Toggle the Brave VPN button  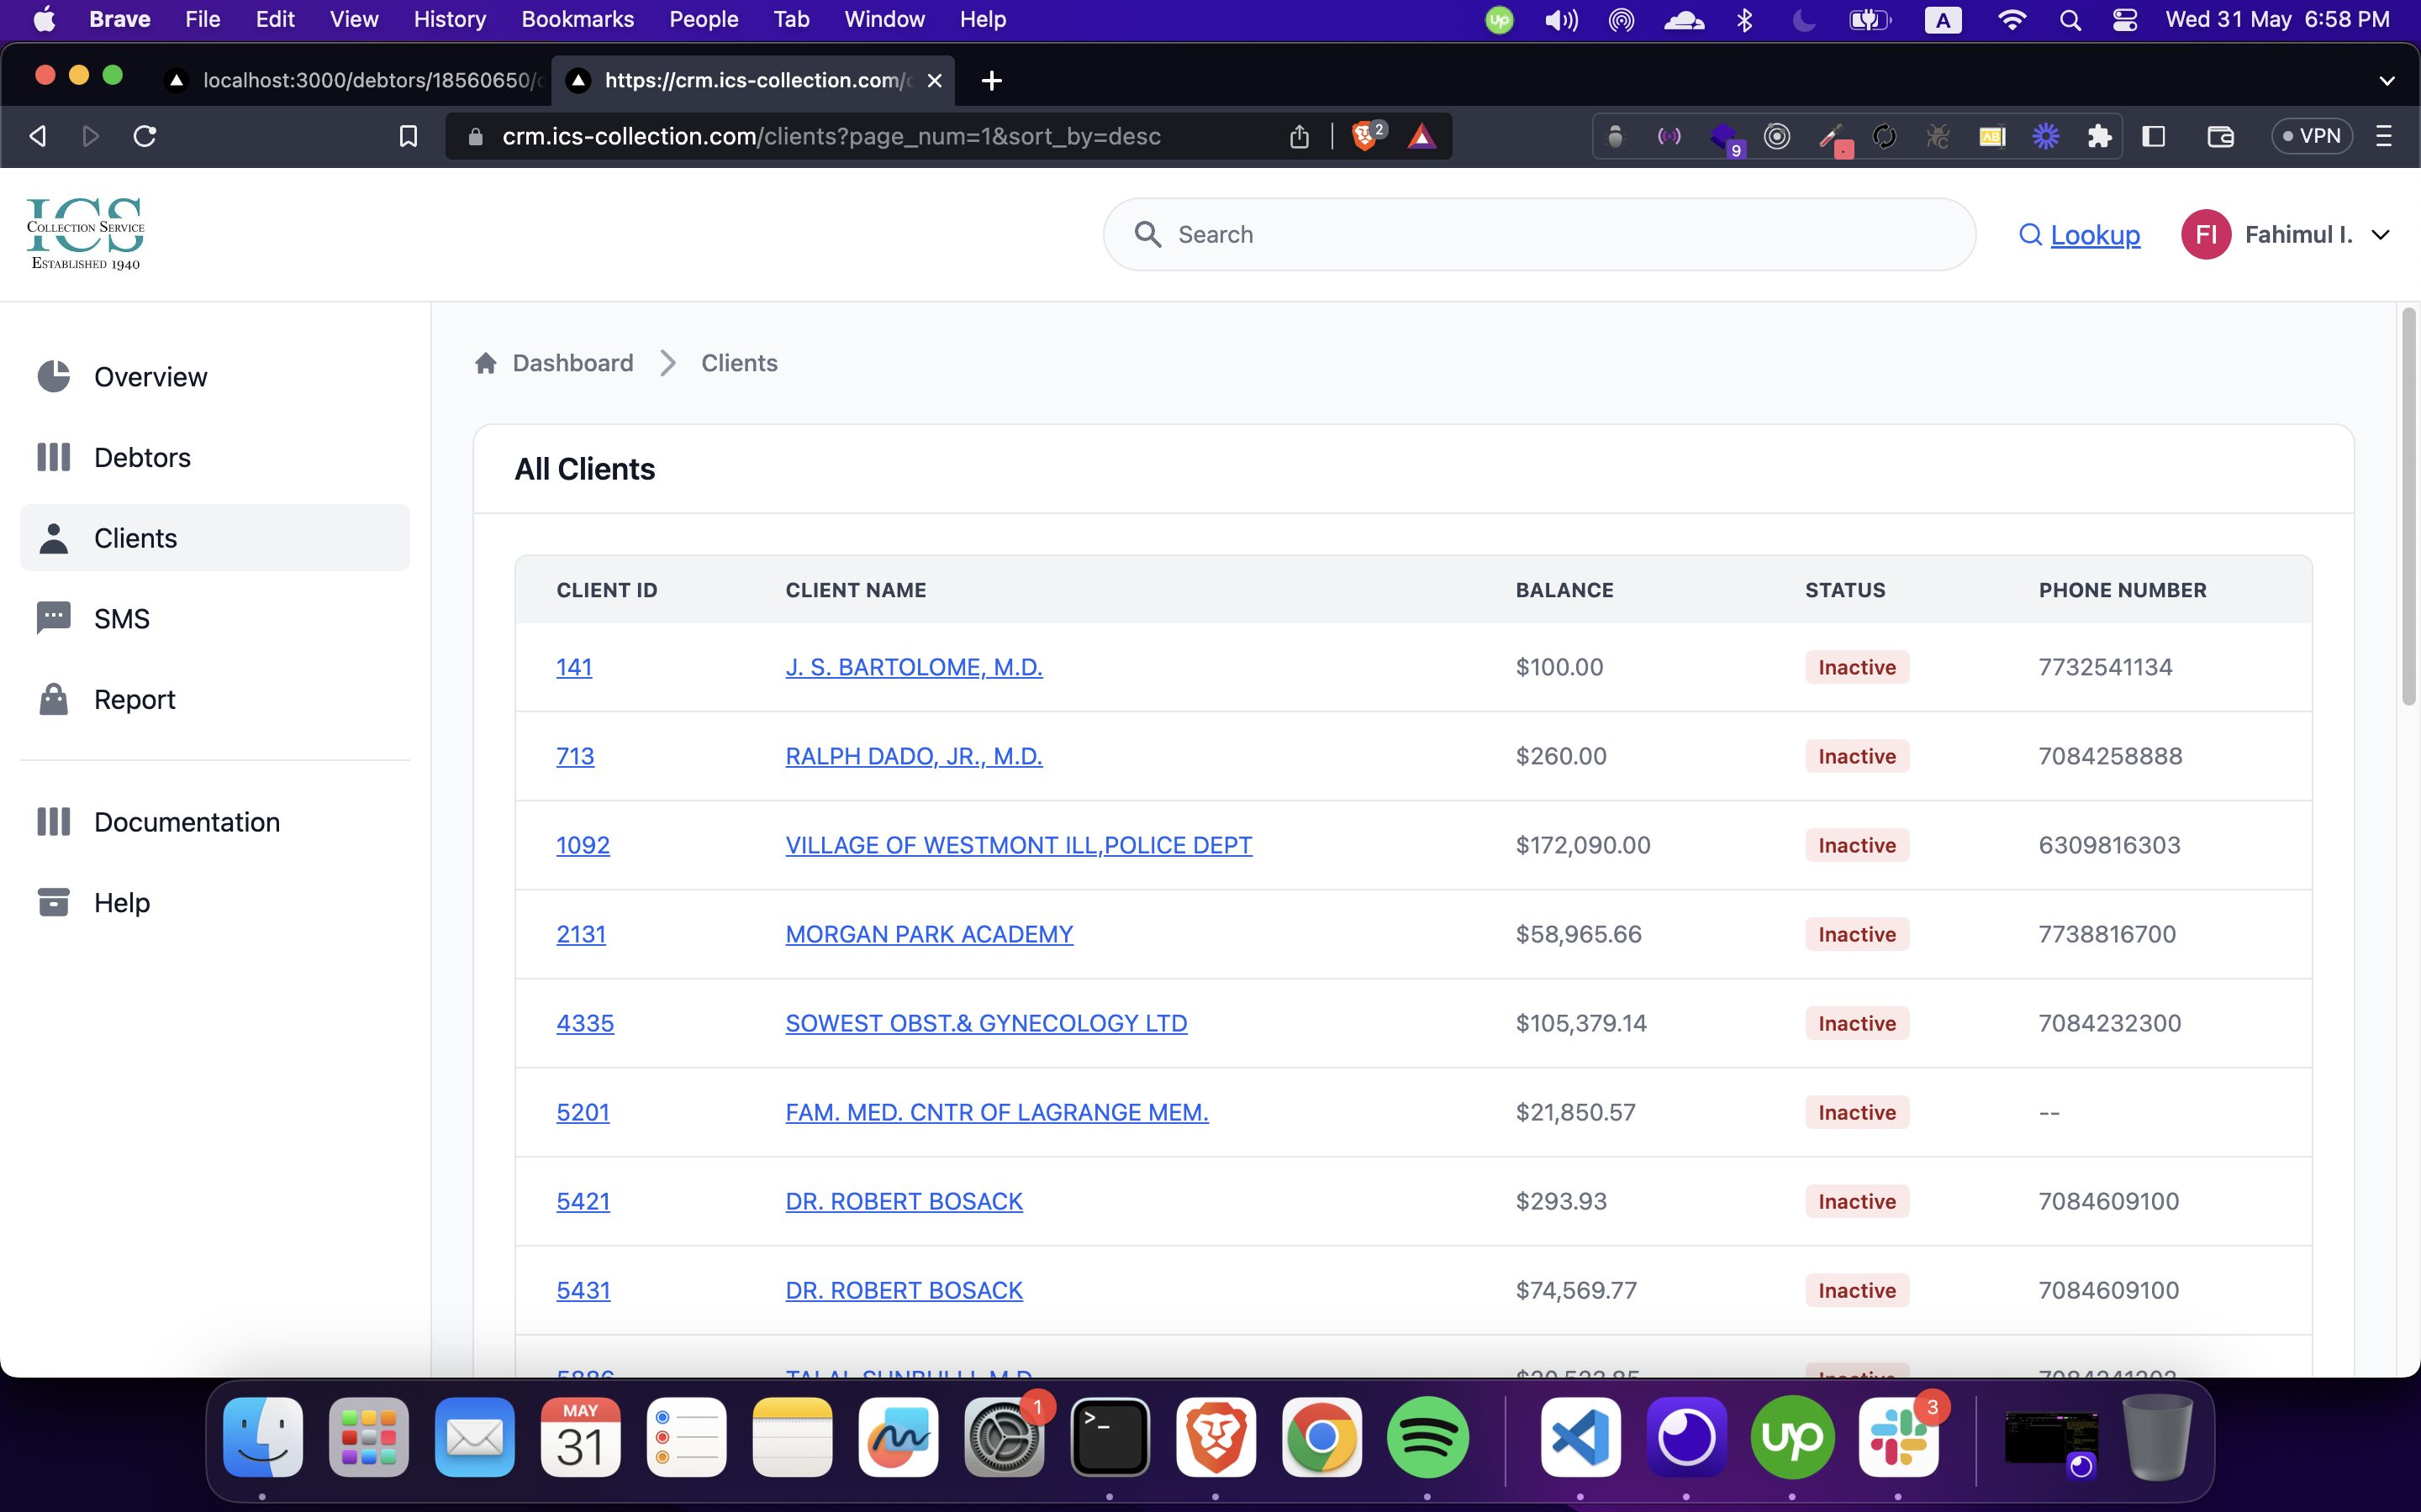coord(2311,136)
